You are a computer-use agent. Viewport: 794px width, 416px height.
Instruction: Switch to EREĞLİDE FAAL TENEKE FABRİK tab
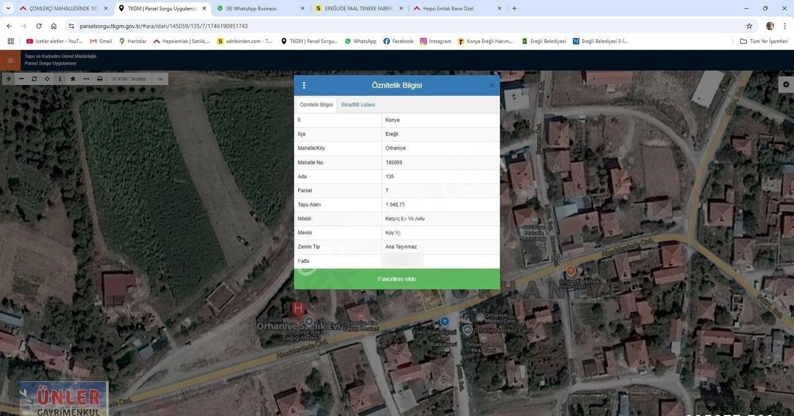tap(359, 8)
